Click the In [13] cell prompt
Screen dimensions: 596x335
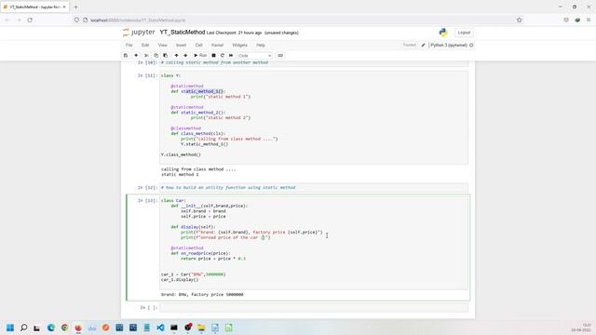tap(147, 201)
